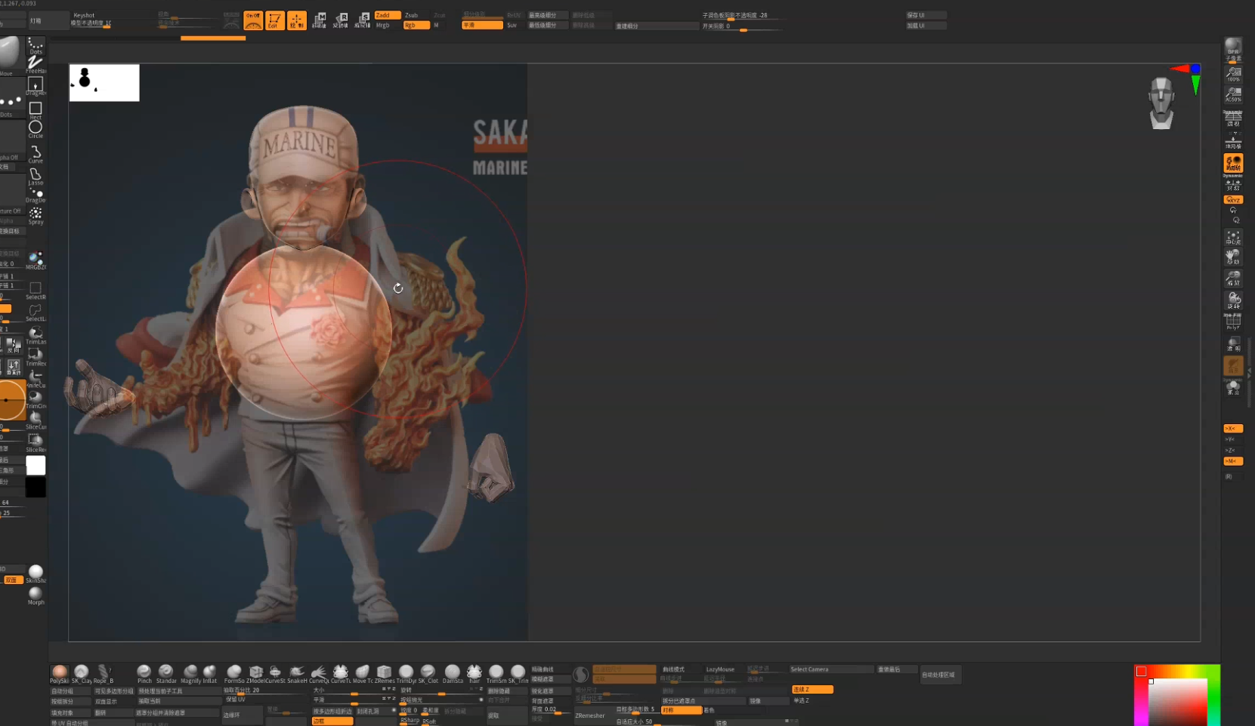1255x726 pixels.
Task: Toggle the Draw mode button
Action: [297, 20]
